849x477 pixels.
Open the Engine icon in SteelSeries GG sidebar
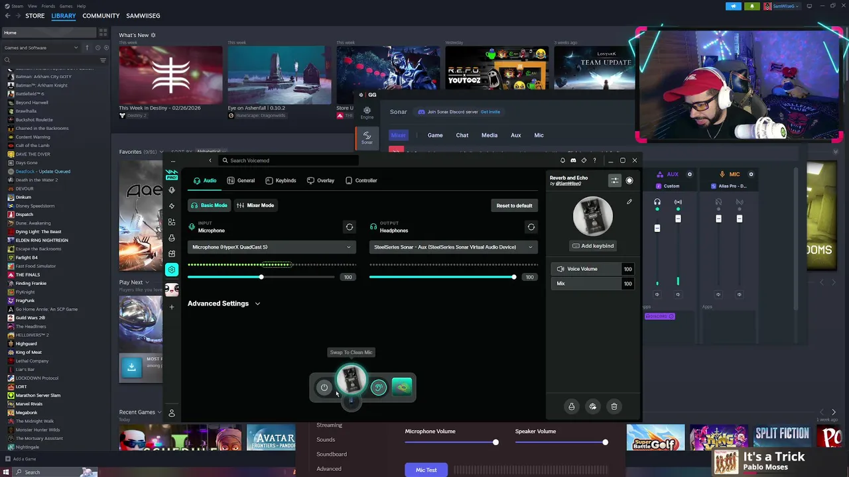pos(367,113)
